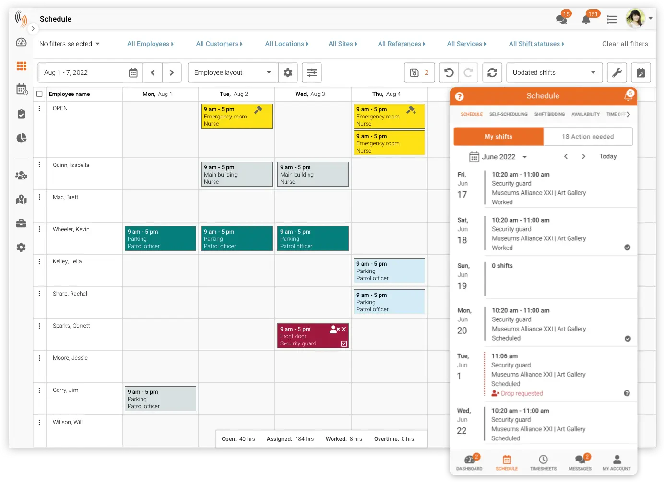Viewport: 665px width, 485px height.
Task: Refresh the schedule view
Action: click(492, 72)
